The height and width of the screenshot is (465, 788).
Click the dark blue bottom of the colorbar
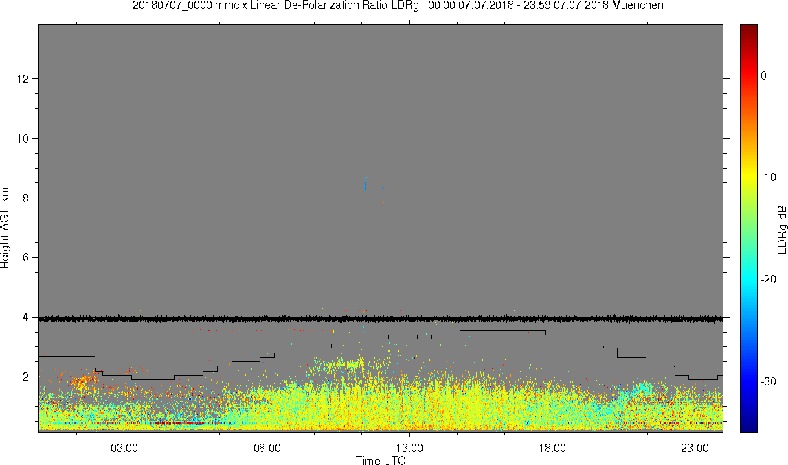point(748,427)
